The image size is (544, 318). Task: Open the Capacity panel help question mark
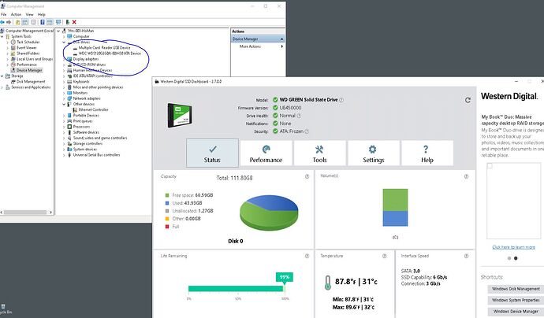tap(307, 176)
